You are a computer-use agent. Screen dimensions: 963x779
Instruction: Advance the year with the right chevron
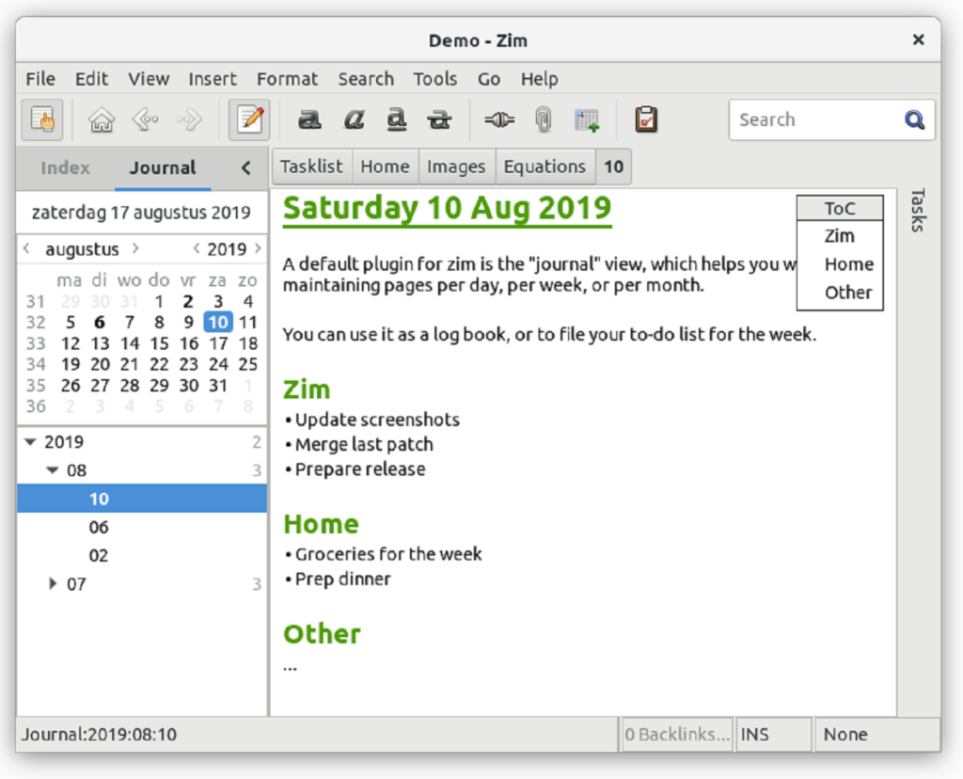(x=256, y=249)
